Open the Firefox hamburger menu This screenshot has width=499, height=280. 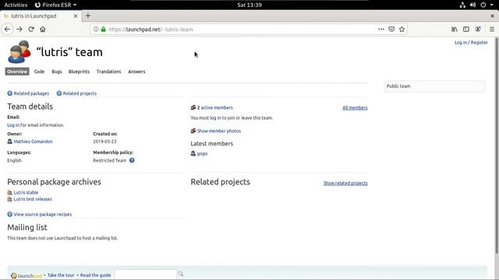tap(492, 30)
